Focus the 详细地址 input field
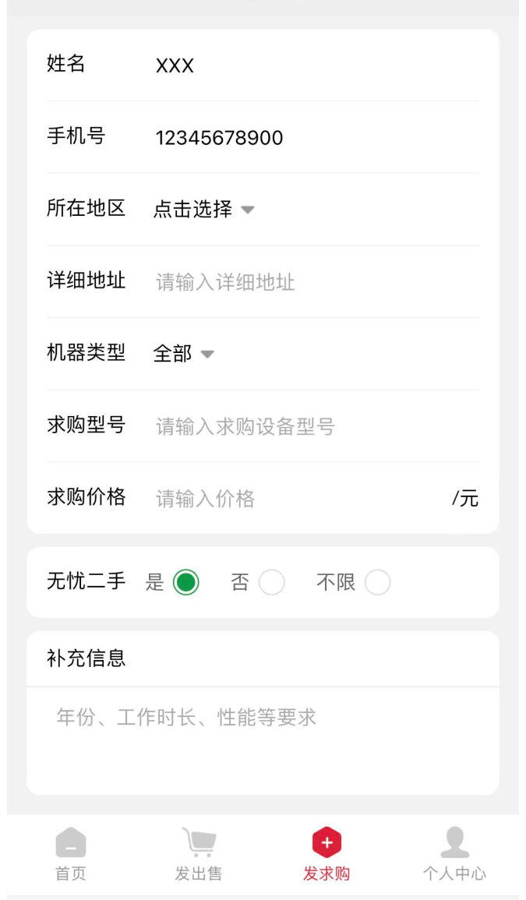The image size is (526, 900). pos(312,282)
